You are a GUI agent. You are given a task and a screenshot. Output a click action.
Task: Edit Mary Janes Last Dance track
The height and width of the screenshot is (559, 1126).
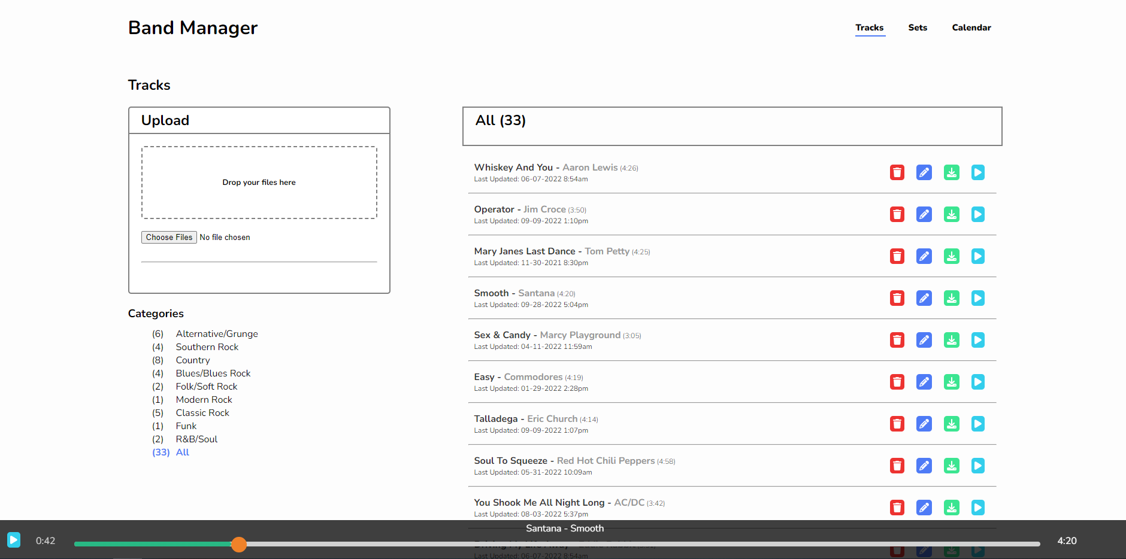pyautogui.click(x=924, y=256)
